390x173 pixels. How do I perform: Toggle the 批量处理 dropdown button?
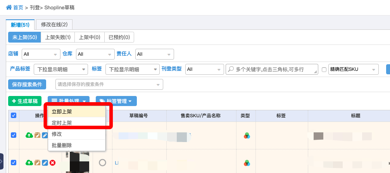pyautogui.click(x=69, y=101)
